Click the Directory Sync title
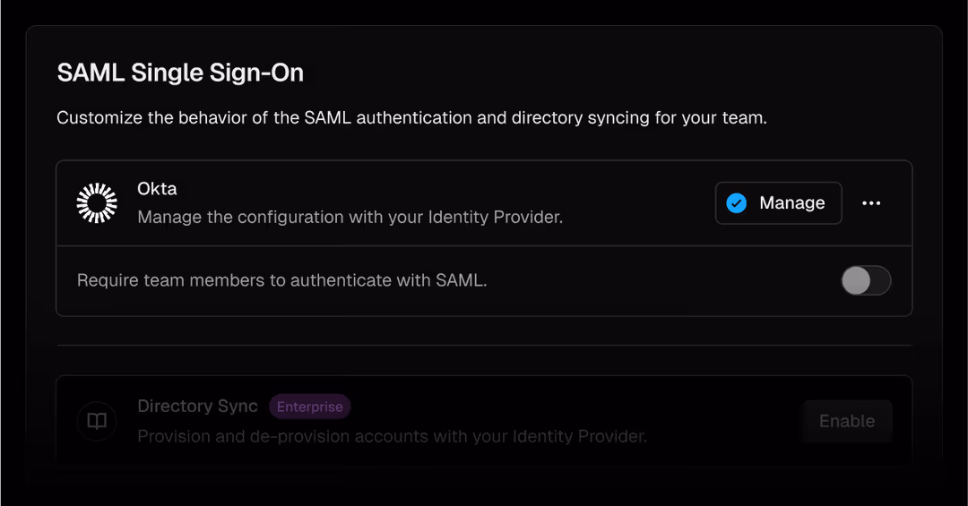Viewport: 968px width, 506px height. [x=197, y=406]
